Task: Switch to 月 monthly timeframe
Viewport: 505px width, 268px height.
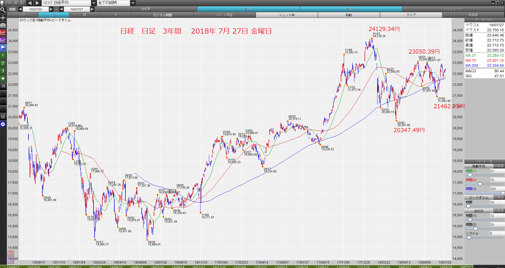Action: coord(116,15)
